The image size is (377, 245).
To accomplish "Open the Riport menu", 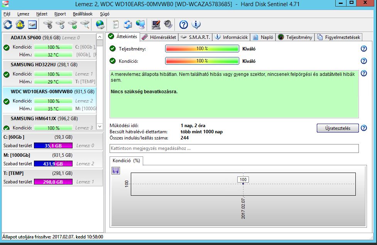I will point(60,14).
